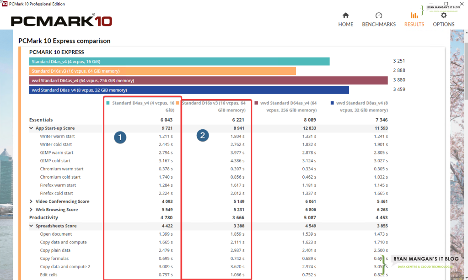468x280 pixels.
Task: Click the "PCMark 10 Express comparison" heading
Action: (65, 41)
